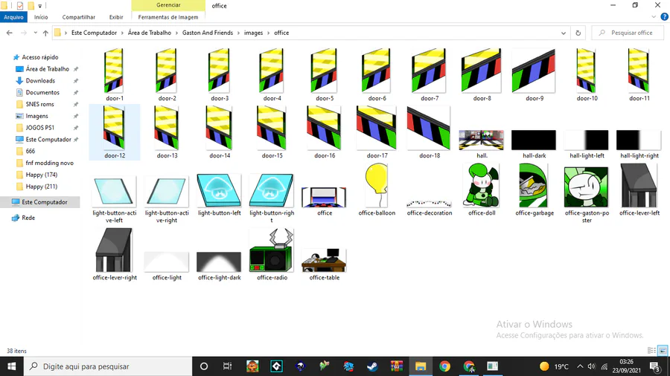Image resolution: width=670 pixels, height=376 pixels.
Task: Select the office-radio image file
Action: (272, 254)
